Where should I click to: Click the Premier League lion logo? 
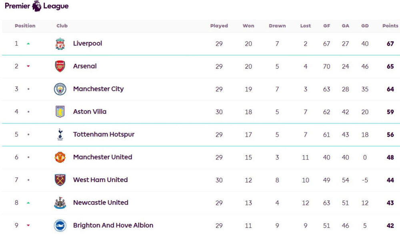(x=36, y=6)
